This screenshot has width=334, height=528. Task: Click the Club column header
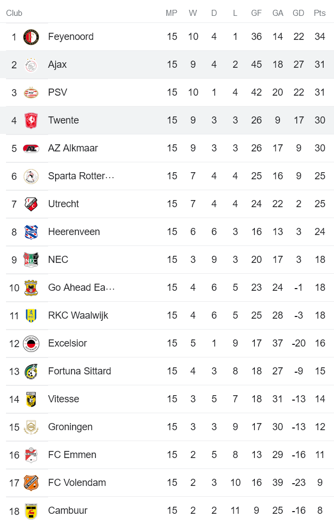(x=14, y=13)
